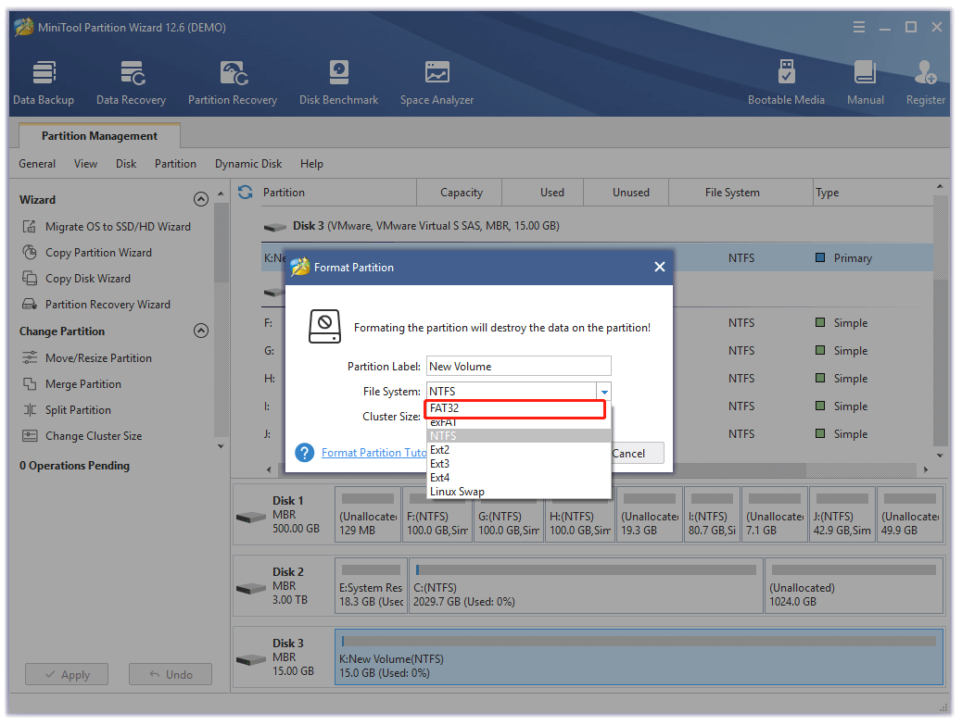Open the Disk menu
962x725 pixels.
126,164
